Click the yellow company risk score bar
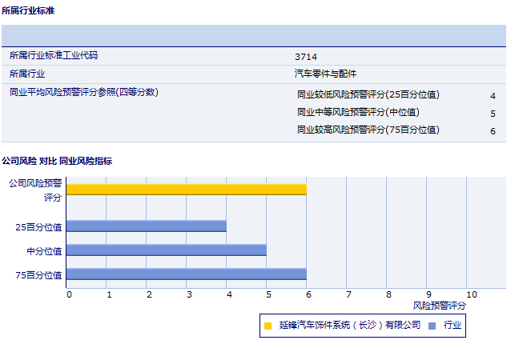The width and height of the screenshot is (527, 348). [187, 190]
